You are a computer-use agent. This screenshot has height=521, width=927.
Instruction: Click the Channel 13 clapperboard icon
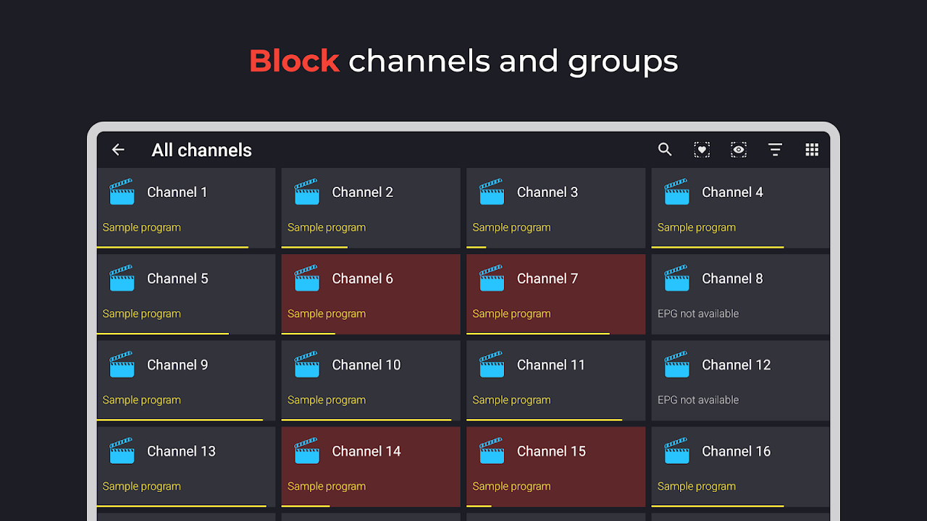(122, 452)
